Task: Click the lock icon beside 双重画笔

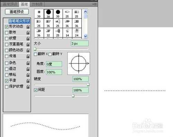Action: [x=28, y=44]
